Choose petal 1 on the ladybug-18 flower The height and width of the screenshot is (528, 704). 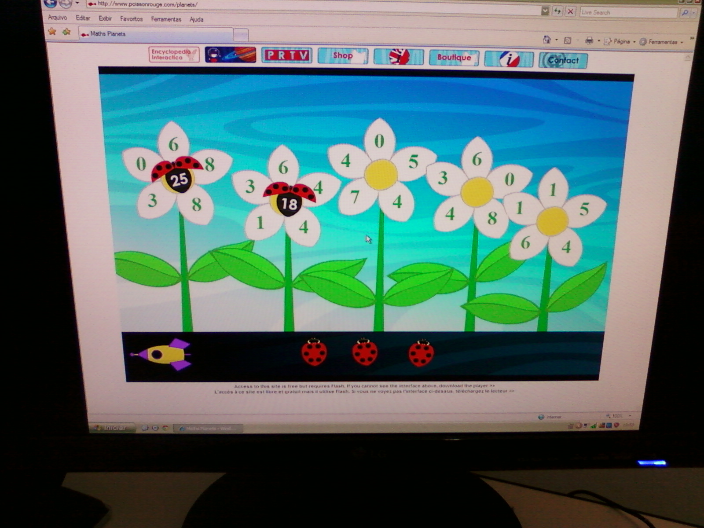pos(261,223)
